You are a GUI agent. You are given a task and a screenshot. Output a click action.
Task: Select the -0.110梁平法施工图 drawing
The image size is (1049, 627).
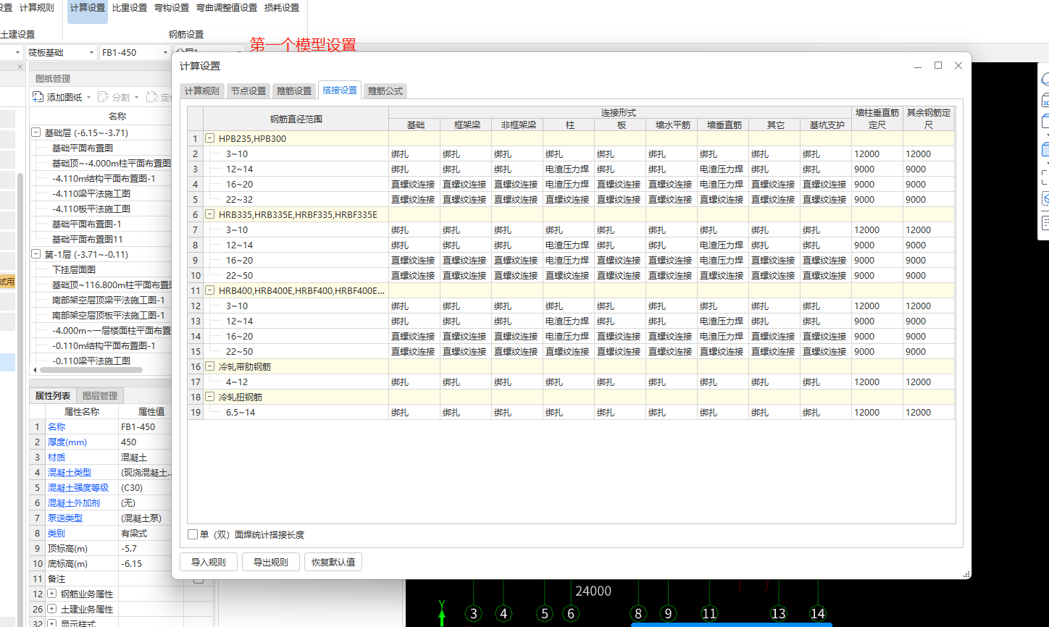91,361
